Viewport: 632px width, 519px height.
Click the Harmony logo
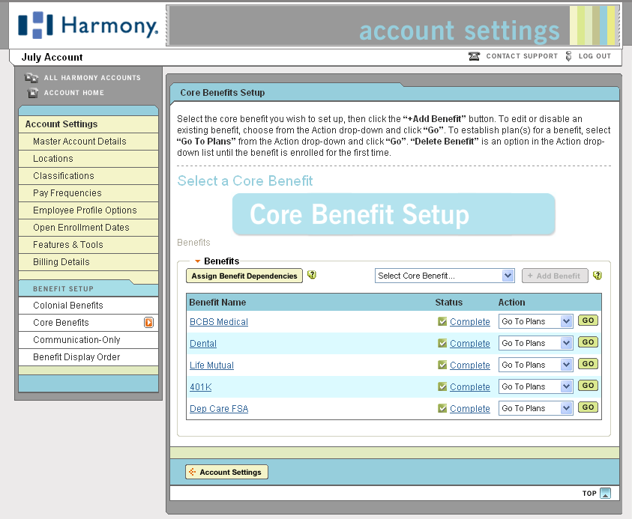[x=87, y=26]
